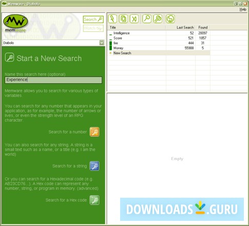Click the 'Search for a number' label

[x=68, y=132]
